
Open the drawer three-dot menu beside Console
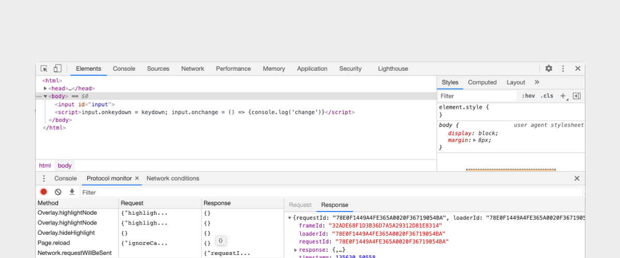(x=44, y=179)
